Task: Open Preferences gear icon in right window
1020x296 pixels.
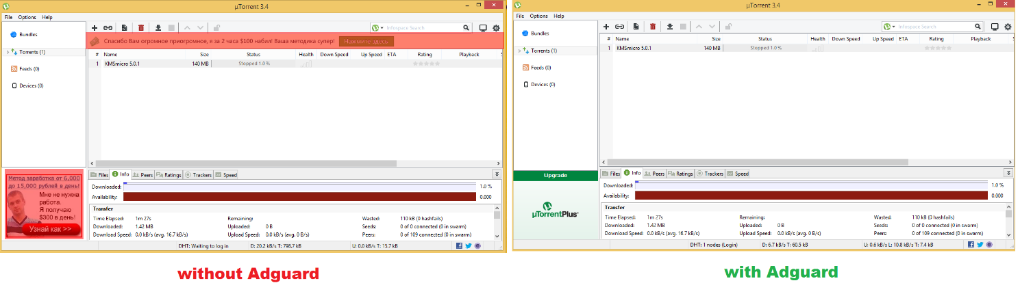Action: [1008, 27]
